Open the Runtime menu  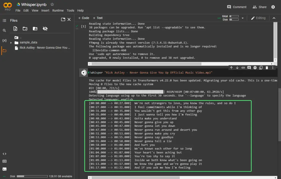coord(58,11)
